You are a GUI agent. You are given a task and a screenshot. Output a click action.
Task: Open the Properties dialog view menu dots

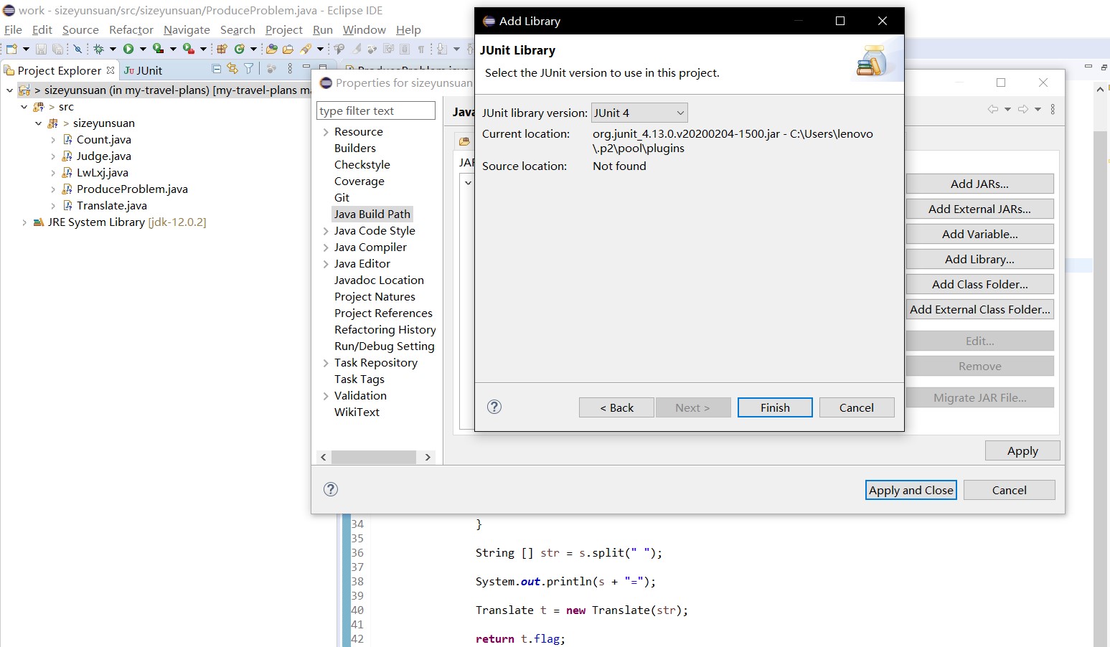(1053, 109)
